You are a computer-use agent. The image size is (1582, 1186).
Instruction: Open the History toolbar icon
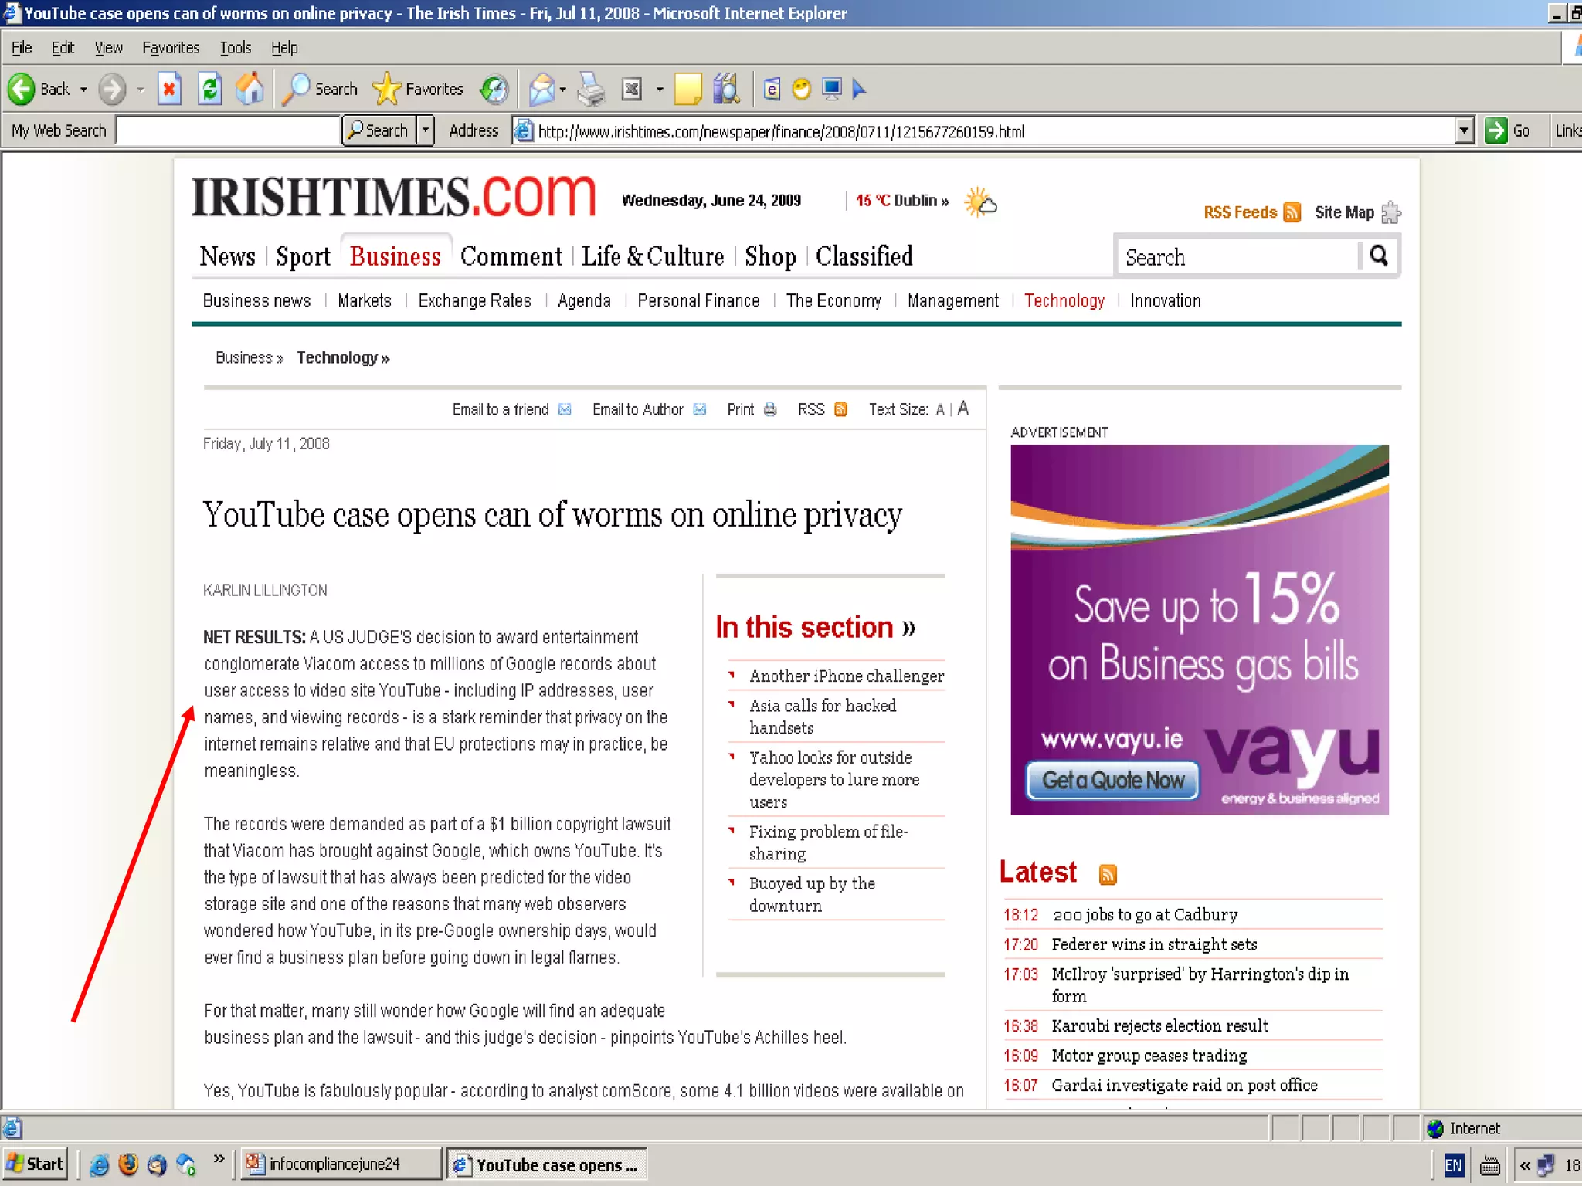(x=494, y=90)
